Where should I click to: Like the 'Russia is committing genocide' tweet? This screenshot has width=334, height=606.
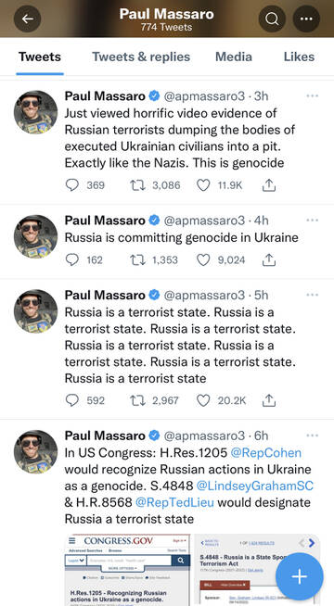point(203,259)
